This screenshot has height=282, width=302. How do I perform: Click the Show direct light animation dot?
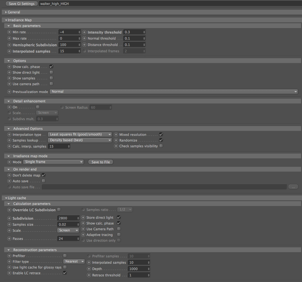click(9, 72)
